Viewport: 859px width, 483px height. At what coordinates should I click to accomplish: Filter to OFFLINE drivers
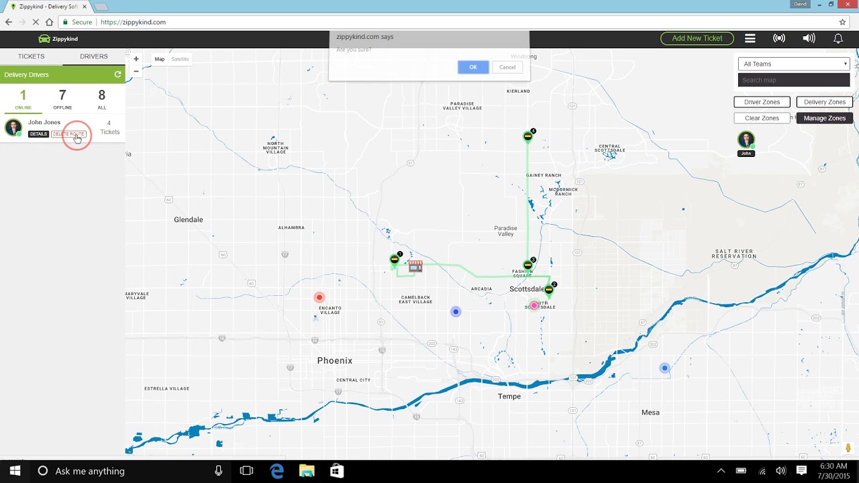[x=62, y=99]
